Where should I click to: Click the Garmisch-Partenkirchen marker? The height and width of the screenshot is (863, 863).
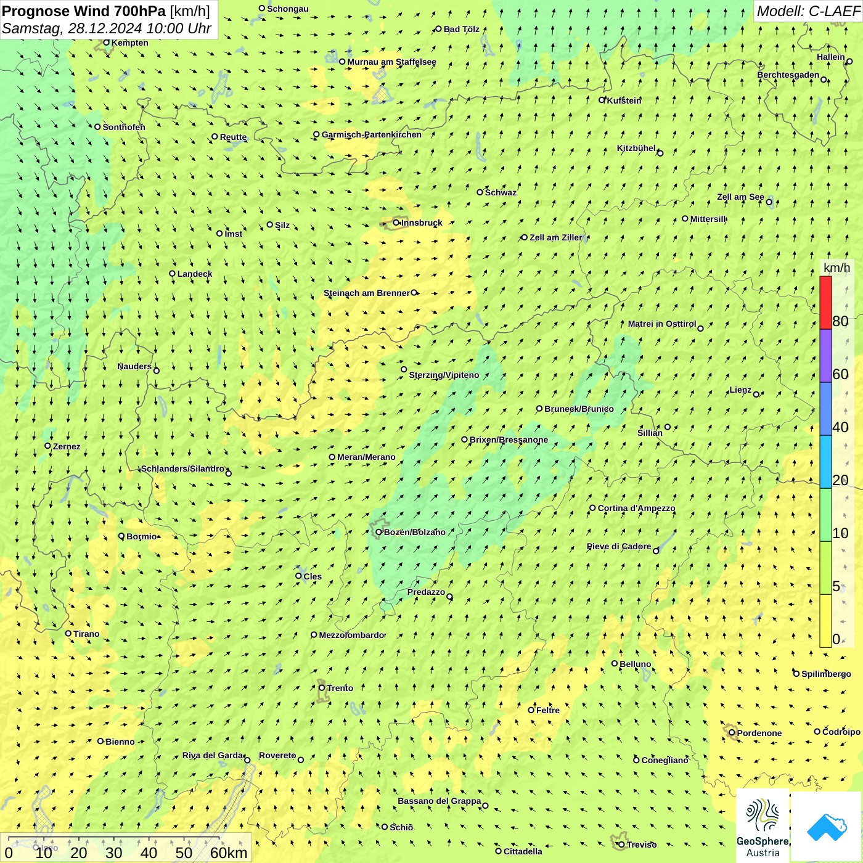click(x=317, y=134)
